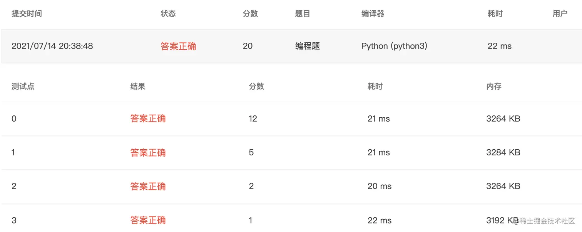Click the 用户 column header
582x232 pixels.
[x=560, y=14]
